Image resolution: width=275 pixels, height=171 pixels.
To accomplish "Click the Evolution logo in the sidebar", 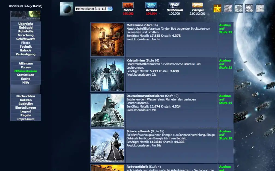I will (25, 16).
